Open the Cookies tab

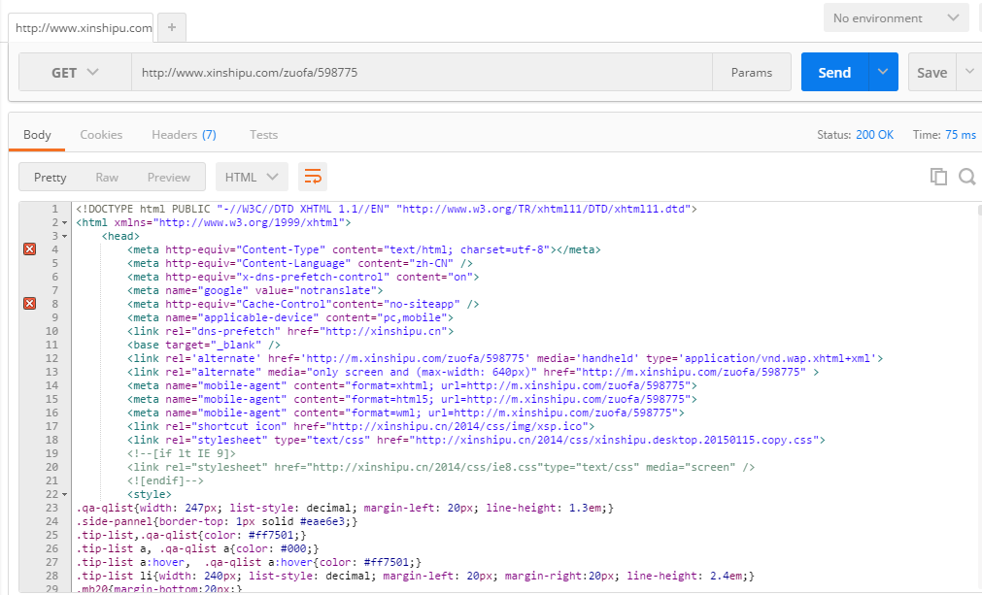click(x=101, y=135)
